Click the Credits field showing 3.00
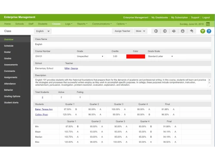The width and height of the screenshot is (215, 161). [115, 56]
